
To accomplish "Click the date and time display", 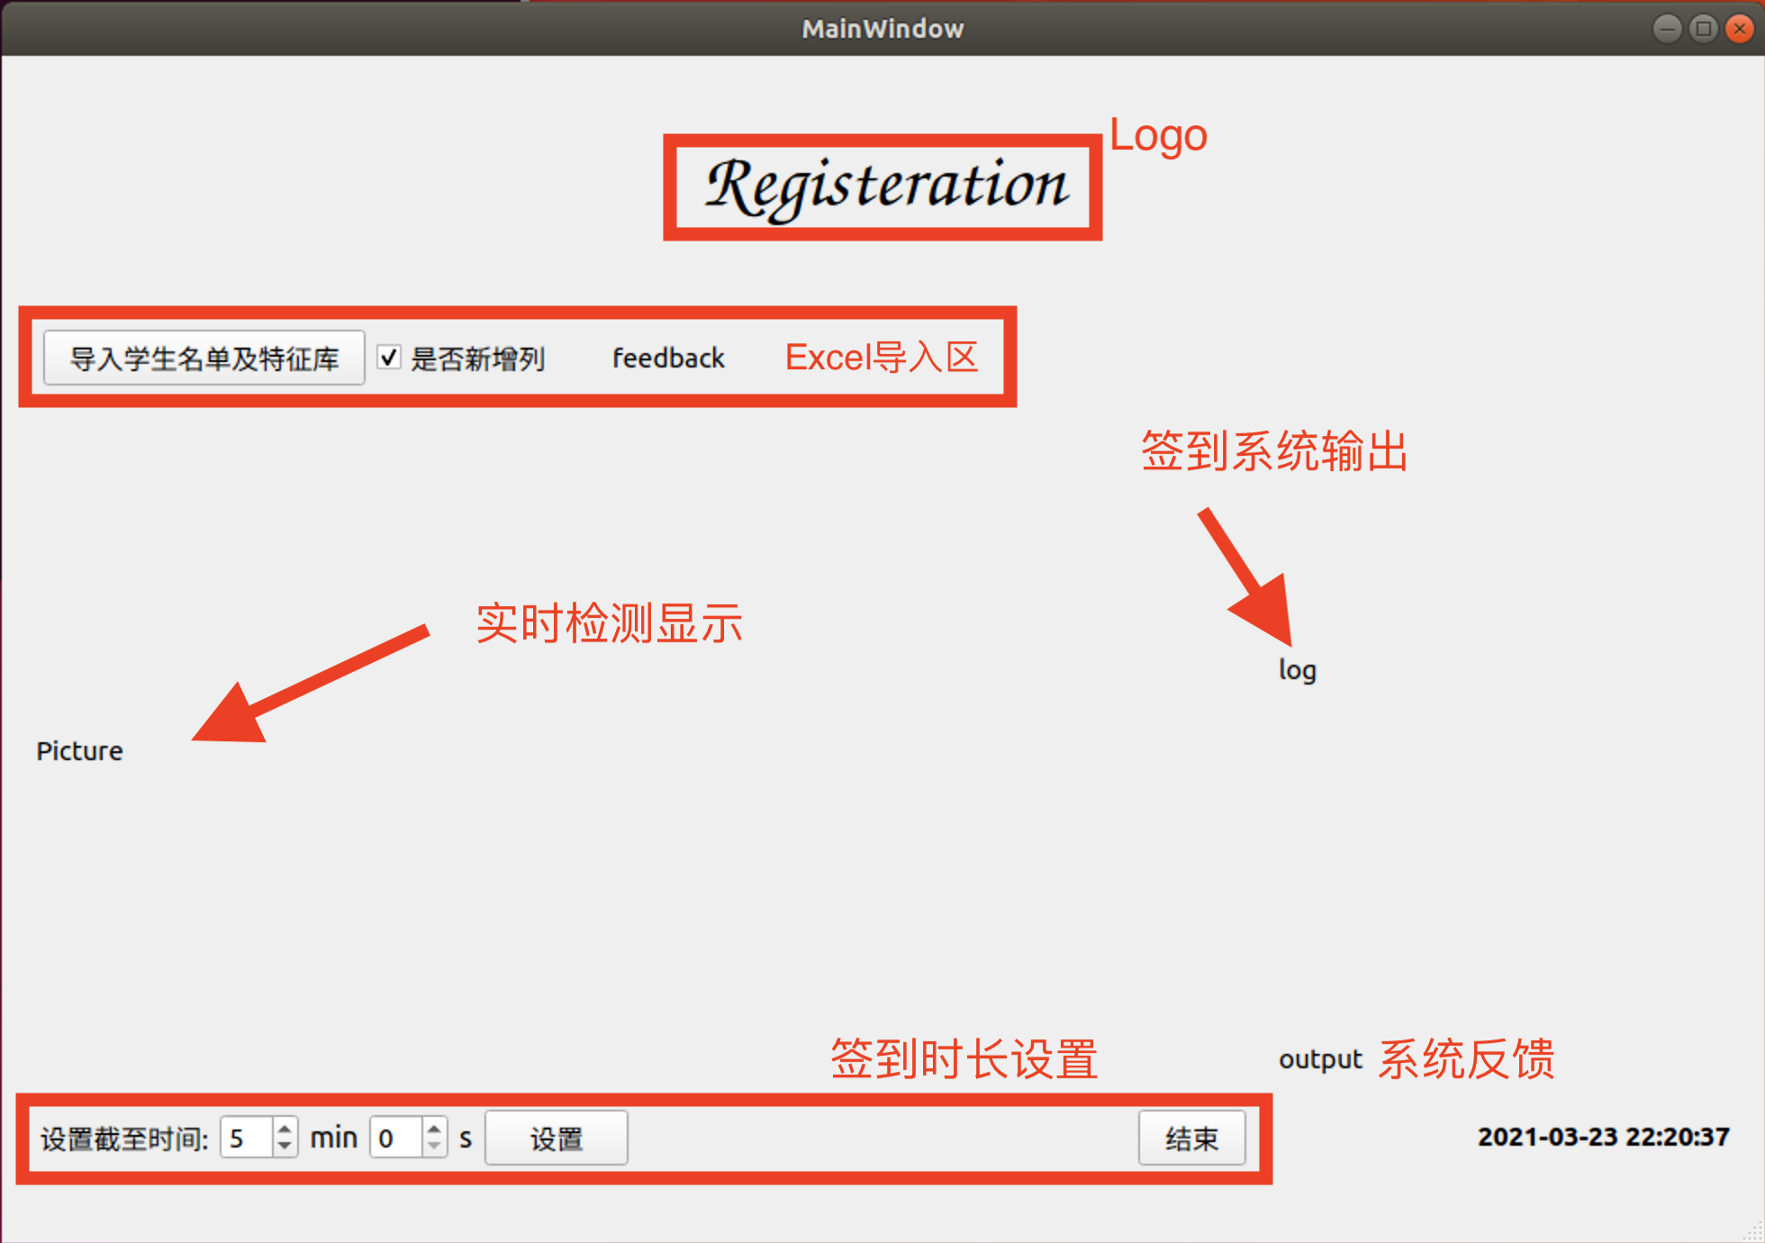I will [x=1603, y=1137].
